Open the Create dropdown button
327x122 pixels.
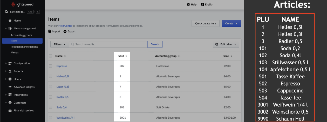tap(231, 24)
